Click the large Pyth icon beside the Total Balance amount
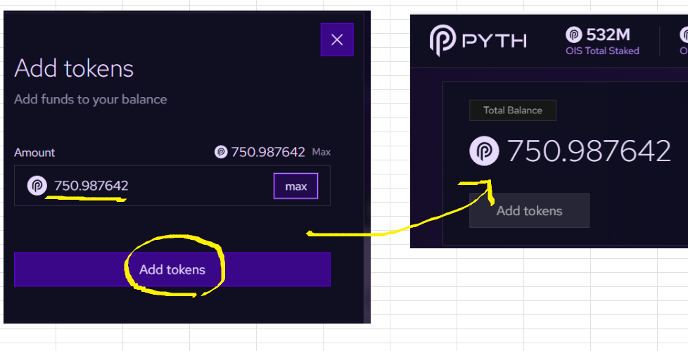688x351 pixels. click(485, 151)
